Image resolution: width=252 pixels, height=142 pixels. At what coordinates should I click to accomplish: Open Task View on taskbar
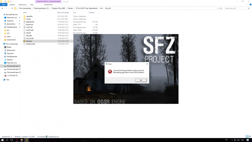12,140
